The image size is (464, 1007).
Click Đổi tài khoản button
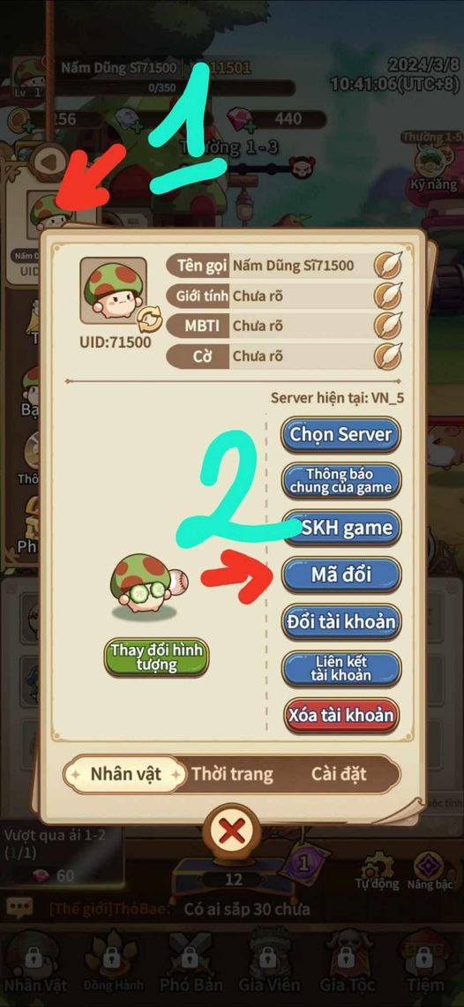point(341,621)
